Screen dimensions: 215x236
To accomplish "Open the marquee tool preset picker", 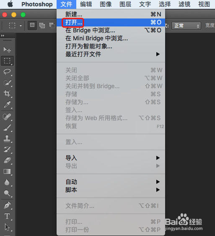I will pyautogui.click(x=12, y=26).
